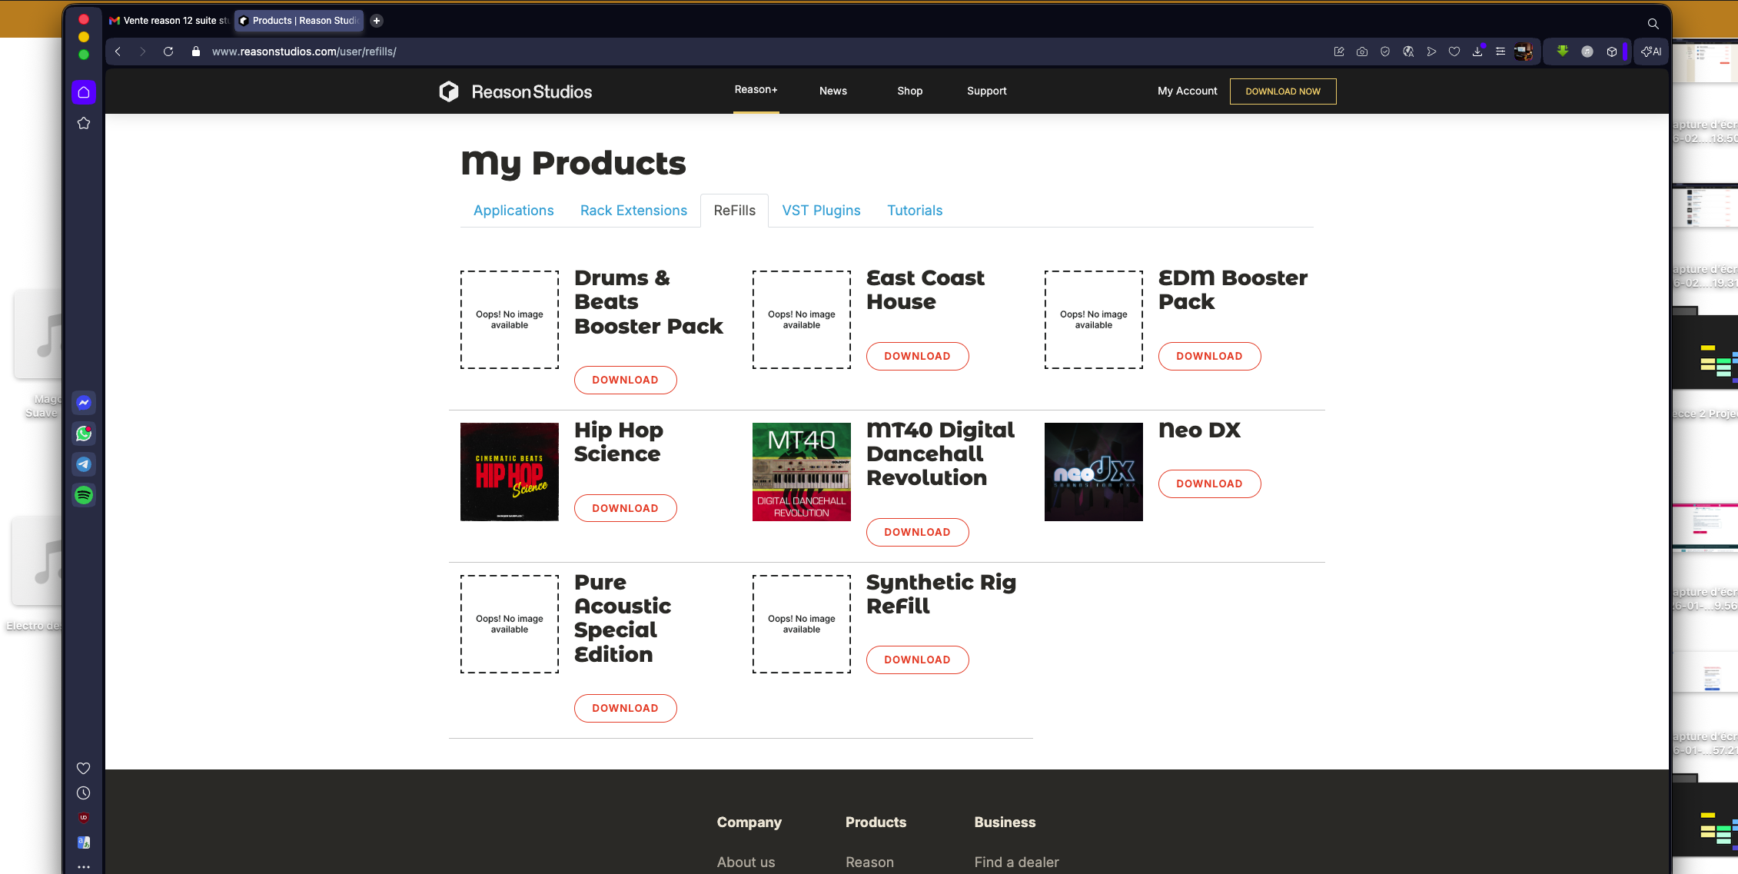
Task: Download the Neo DX refill
Action: [x=1208, y=484]
